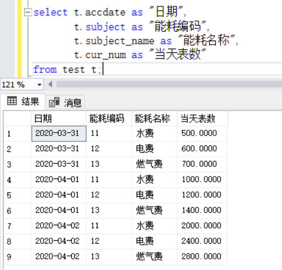Select row 9 by its row number
The height and width of the screenshot is (270, 282).
tap(18, 256)
